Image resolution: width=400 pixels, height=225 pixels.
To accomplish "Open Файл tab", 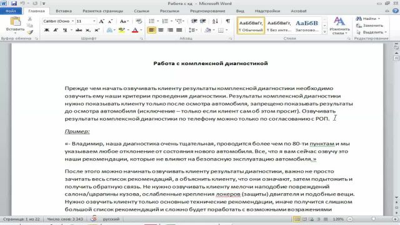I will (x=11, y=11).
